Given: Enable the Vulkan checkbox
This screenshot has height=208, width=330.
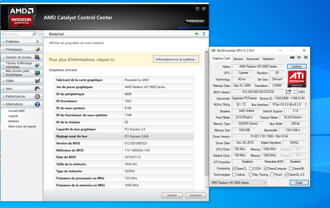Looking at the screenshot, I should (234, 175).
